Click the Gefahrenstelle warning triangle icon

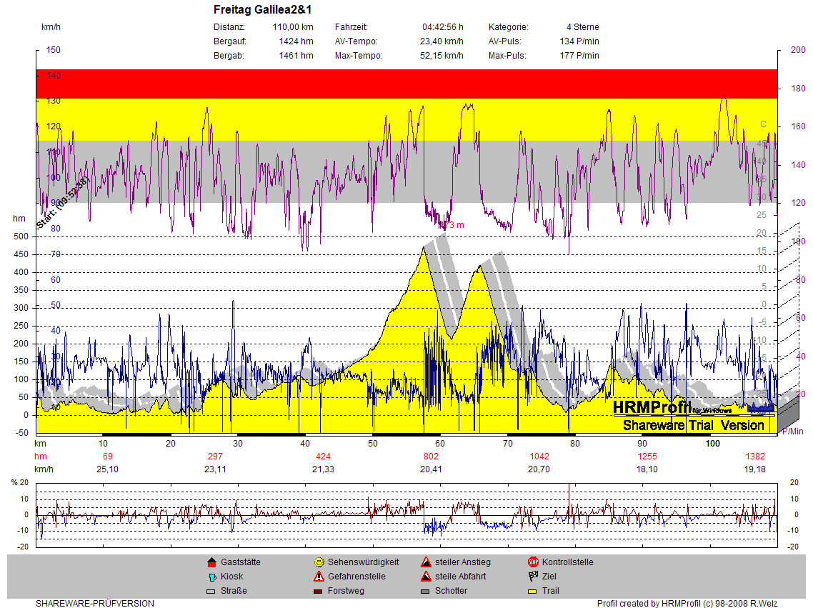coord(319,577)
